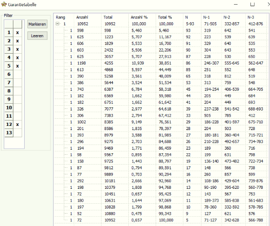
Task: Select the row with Total 3057
Action: [161, 57]
